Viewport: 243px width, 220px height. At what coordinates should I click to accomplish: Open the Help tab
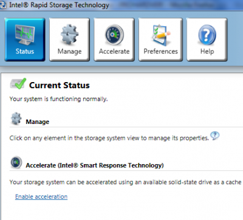point(207,40)
